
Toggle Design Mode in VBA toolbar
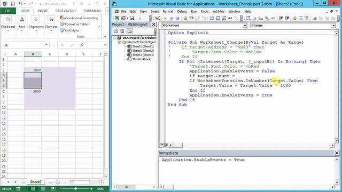pos(158,18)
